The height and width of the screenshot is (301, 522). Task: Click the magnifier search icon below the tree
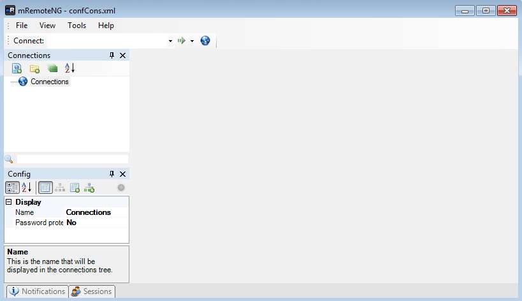coord(9,159)
